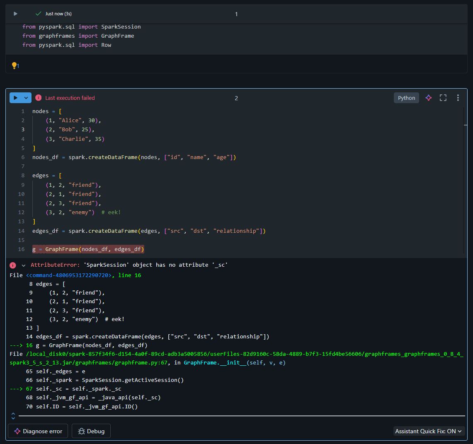Screen dimensions: 473x444
Task: Click the green checkmark status of cell 1
Action: pyautogui.click(x=39, y=14)
